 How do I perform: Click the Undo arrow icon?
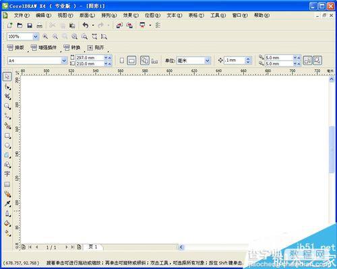[x=86, y=25]
